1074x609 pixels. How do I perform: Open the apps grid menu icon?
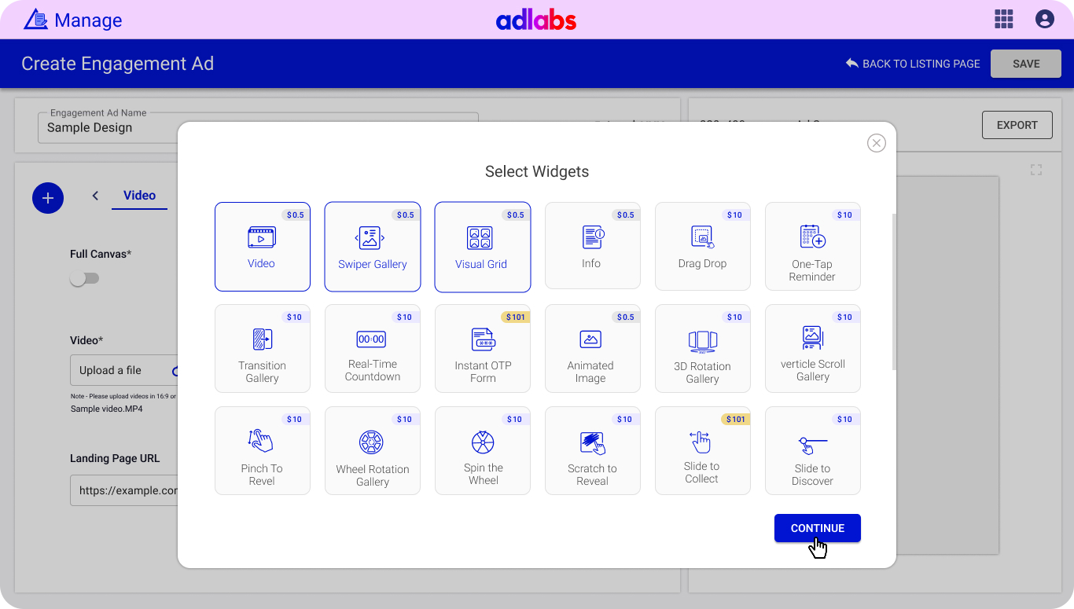pos(1003,20)
